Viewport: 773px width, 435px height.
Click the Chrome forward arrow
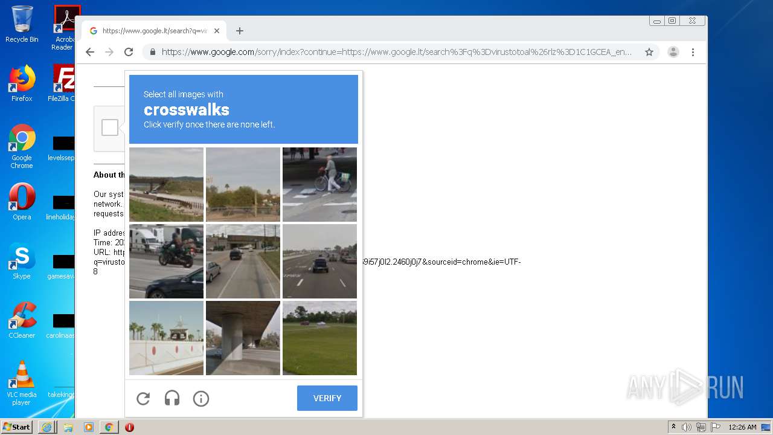(x=109, y=52)
